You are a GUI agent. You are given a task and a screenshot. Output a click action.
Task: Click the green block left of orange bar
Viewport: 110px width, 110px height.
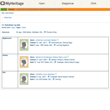pos(4,10)
